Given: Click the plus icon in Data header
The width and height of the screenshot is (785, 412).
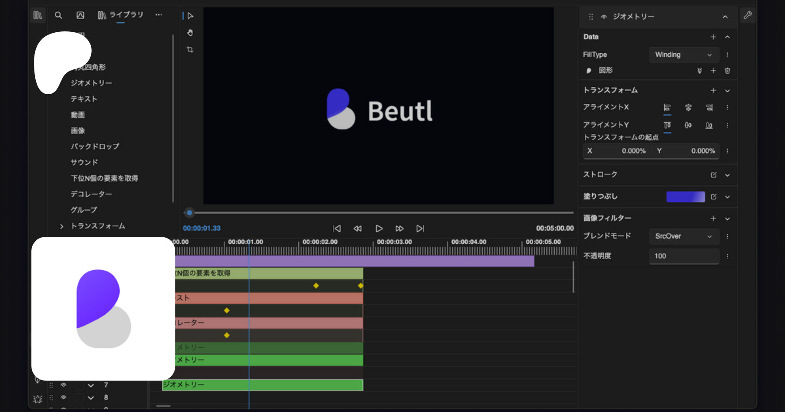Looking at the screenshot, I should (713, 37).
